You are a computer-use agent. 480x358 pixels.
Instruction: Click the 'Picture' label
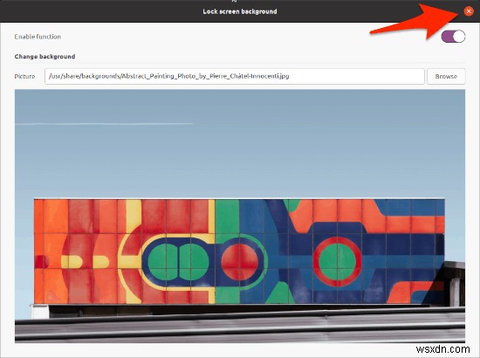point(24,77)
